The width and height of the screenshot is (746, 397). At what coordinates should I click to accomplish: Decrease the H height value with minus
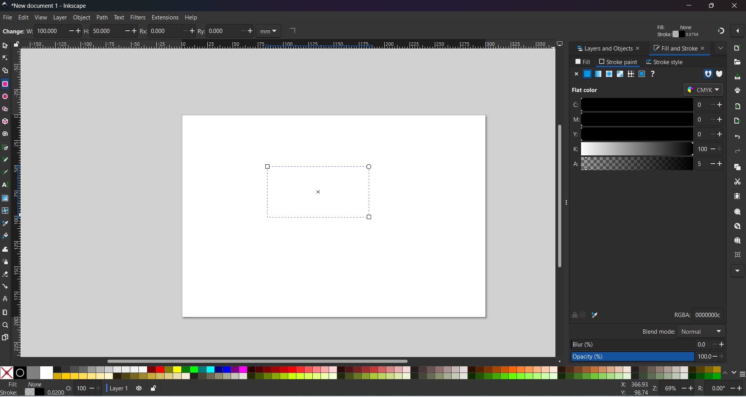[127, 31]
